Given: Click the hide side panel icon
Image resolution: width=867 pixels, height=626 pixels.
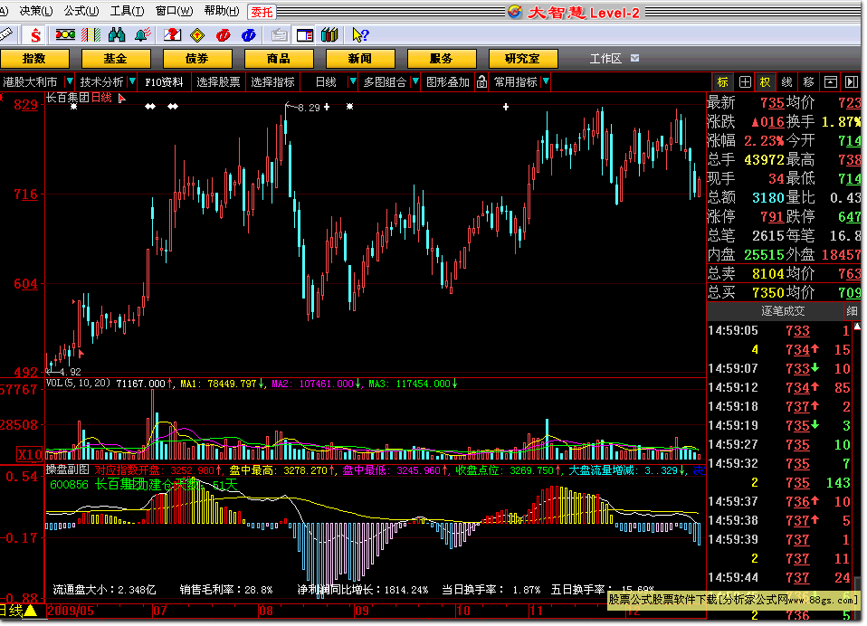Looking at the screenshot, I should pos(852,82).
